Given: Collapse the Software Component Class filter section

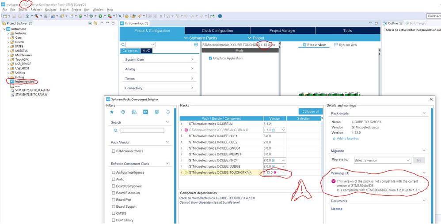Looking at the screenshot, I should click(167, 164).
